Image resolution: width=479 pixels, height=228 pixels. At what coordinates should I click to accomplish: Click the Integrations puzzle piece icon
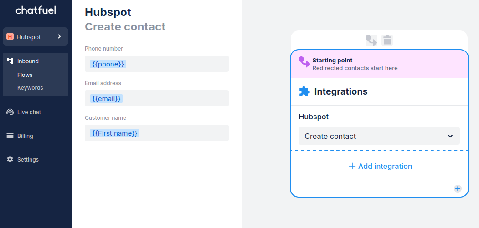click(304, 91)
